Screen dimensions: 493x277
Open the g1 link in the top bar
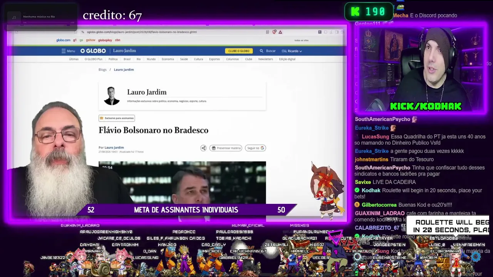(x=75, y=40)
